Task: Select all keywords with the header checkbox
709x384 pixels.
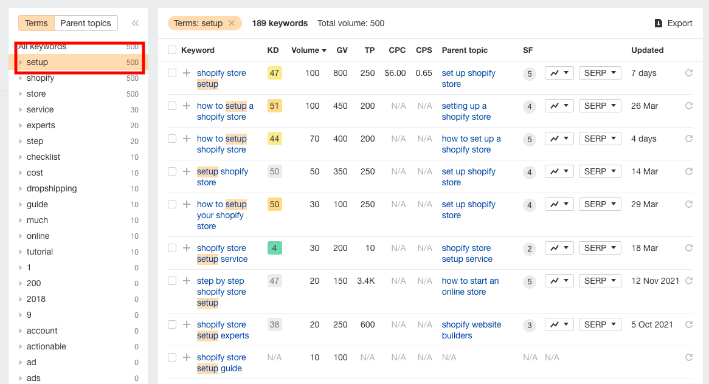Action: [172, 50]
